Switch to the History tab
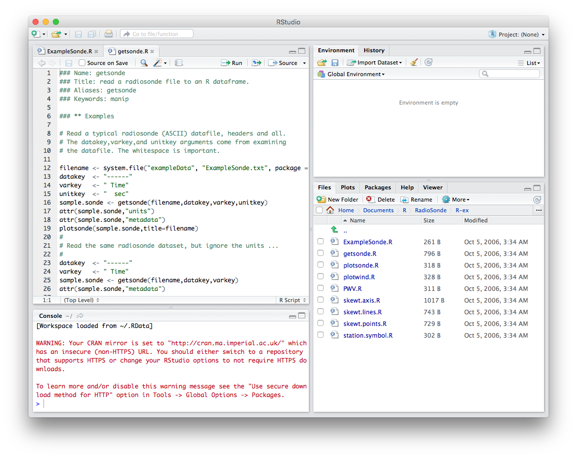Viewport: 577px width, 458px height. [374, 50]
